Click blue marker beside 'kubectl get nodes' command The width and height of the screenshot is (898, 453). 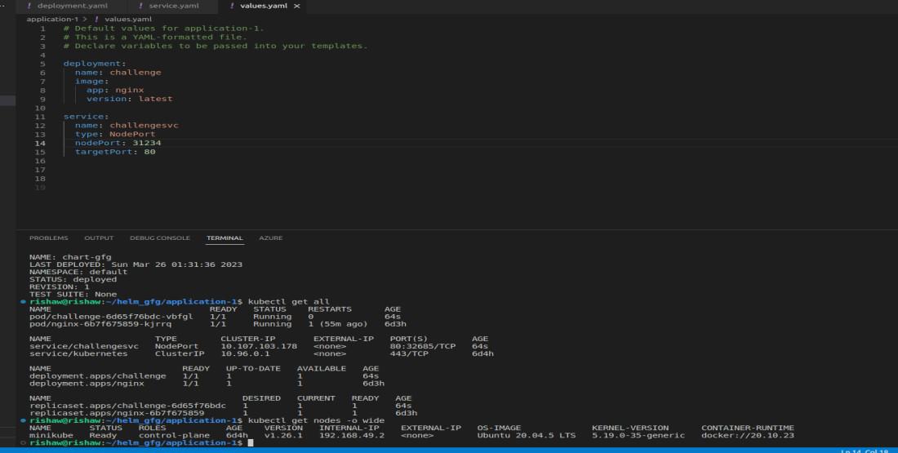pos(22,420)
